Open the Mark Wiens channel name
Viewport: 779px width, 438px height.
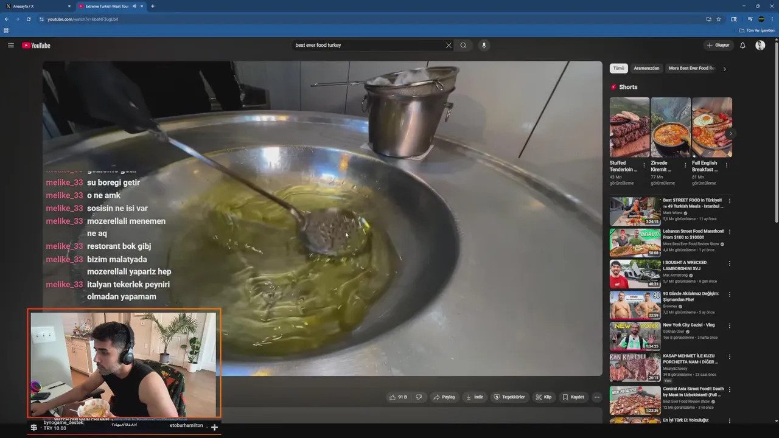(674, 213)
